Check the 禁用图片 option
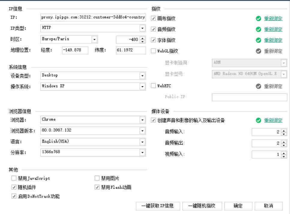This screenshot has width=290, height=214. point(97,178)
